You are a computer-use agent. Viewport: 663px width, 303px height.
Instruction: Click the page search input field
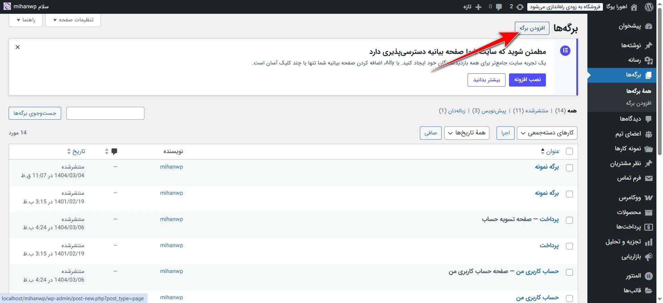pos(105,113)
